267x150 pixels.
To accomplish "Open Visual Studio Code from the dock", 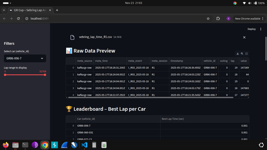I will [x=84, y=145].
